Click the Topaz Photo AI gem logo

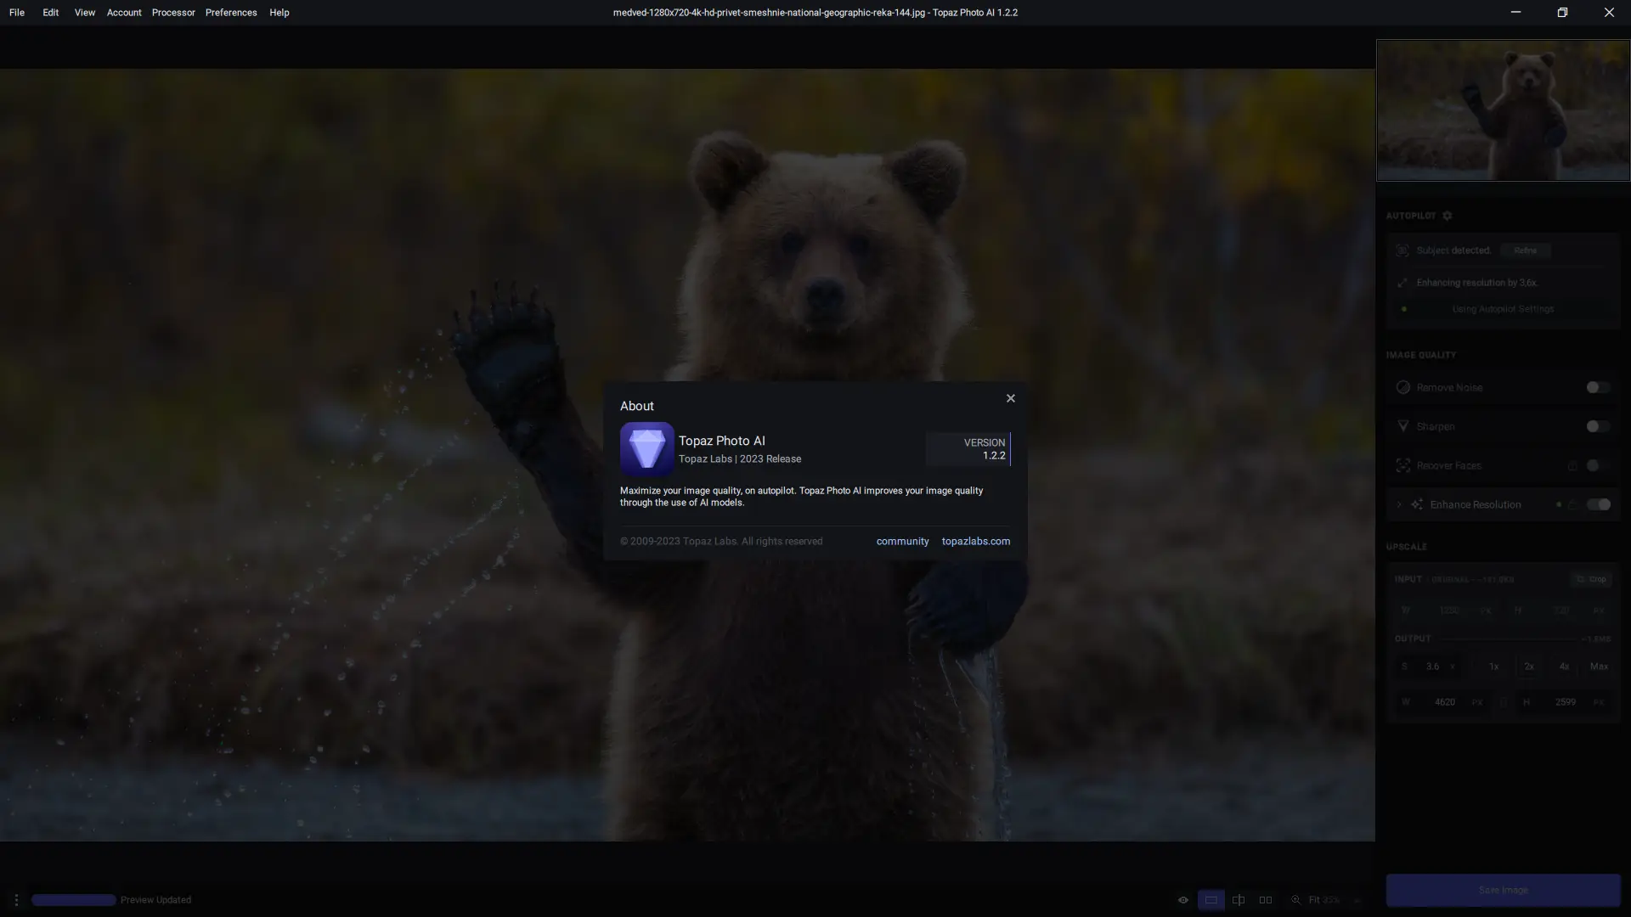(646, 448)
